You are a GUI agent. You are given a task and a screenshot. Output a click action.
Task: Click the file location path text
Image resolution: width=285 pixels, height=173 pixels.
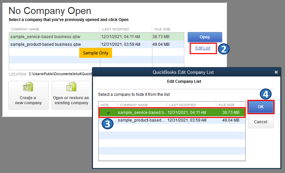(60, 74)
